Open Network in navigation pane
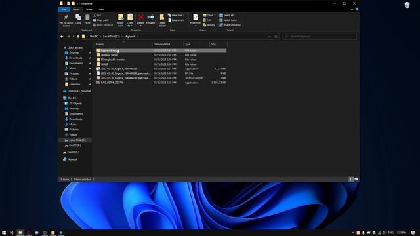The width and height of the screenshot is (420, 236). click(x=72, y=159)
